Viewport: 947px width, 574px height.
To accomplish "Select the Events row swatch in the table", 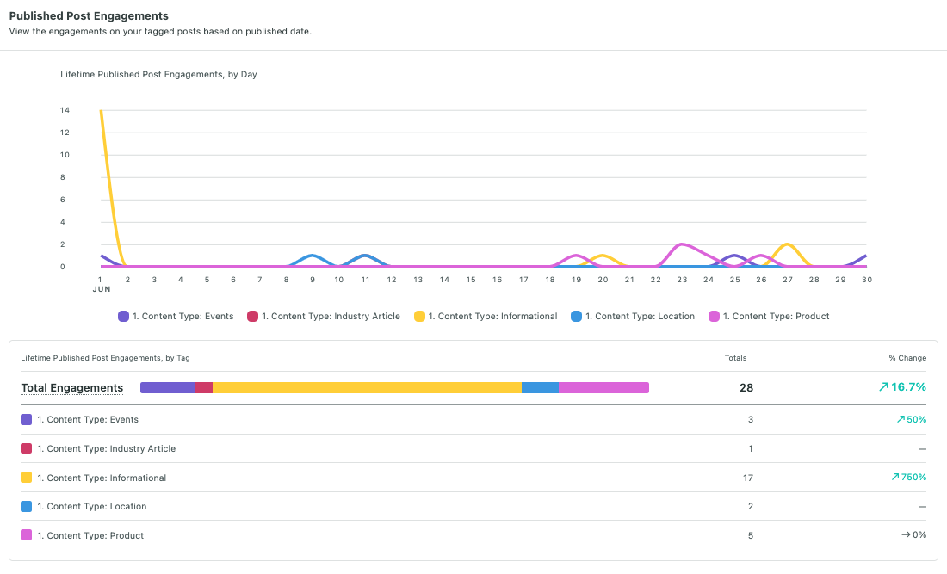I will point(26,419).
